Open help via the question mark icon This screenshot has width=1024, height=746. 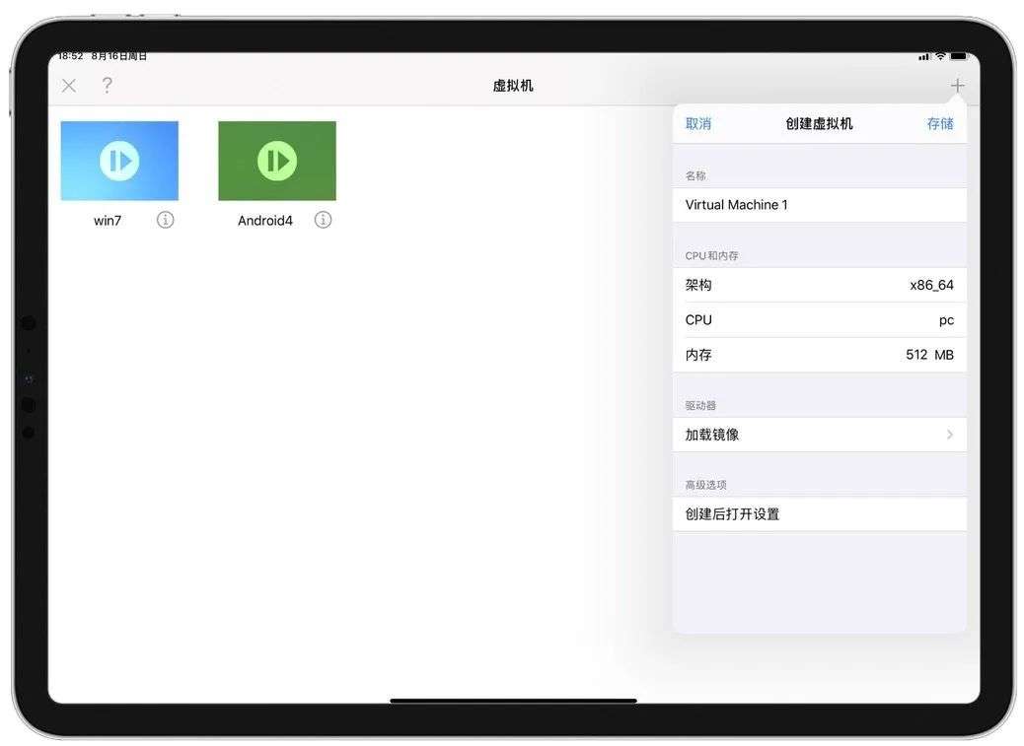click(108, 85)
